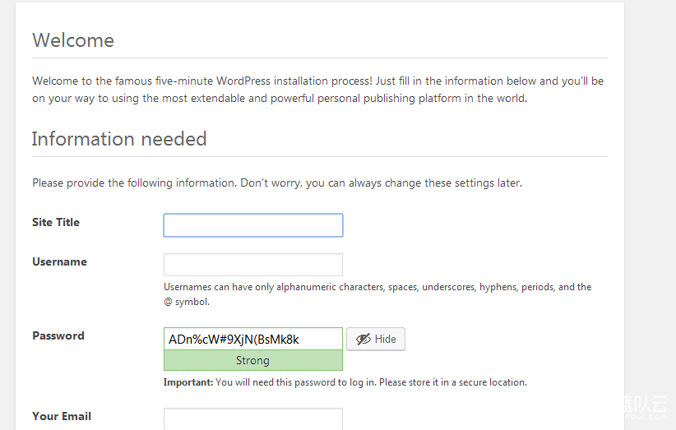
Task: Click into the Username text box
Action: tap(252, 265)
